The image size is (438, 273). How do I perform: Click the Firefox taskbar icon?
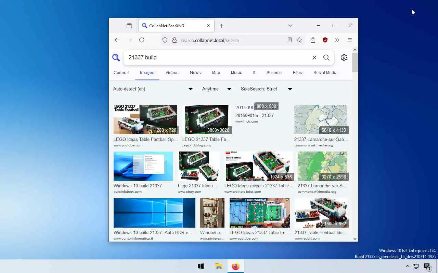coord(236,267)
